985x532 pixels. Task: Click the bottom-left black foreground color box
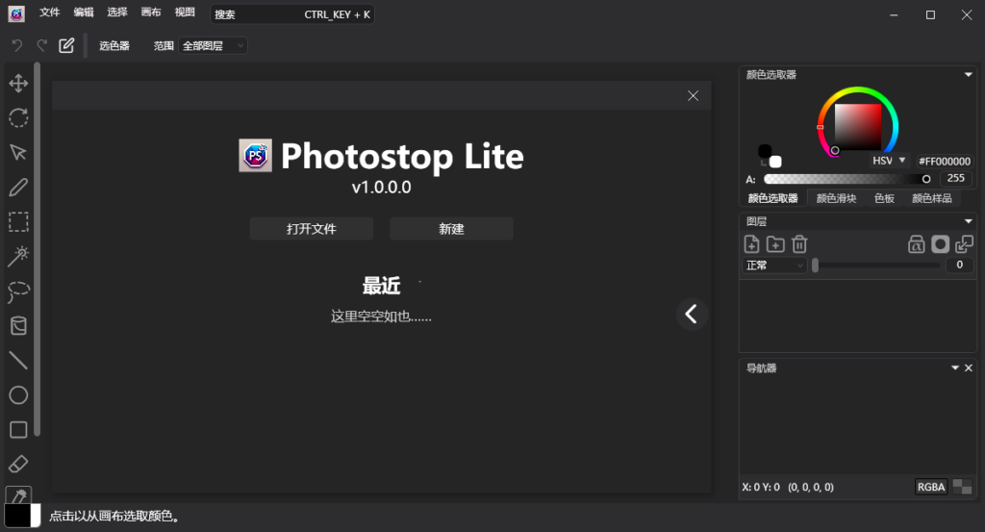17,516
